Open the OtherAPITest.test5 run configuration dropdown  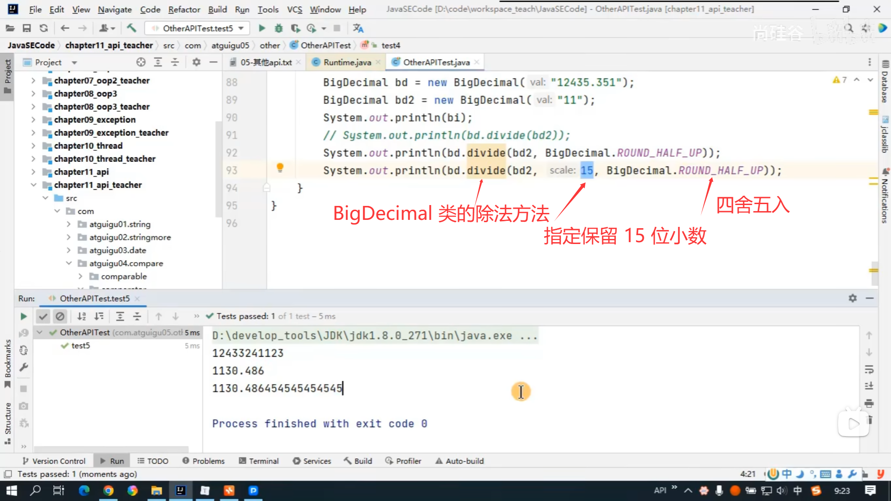pos(197,28)
